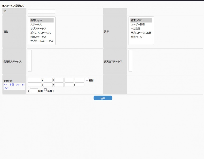Viewport: 204px width, 159px height.
Task: Click the 変更後ステータス list box
Action: coord(130,61)
